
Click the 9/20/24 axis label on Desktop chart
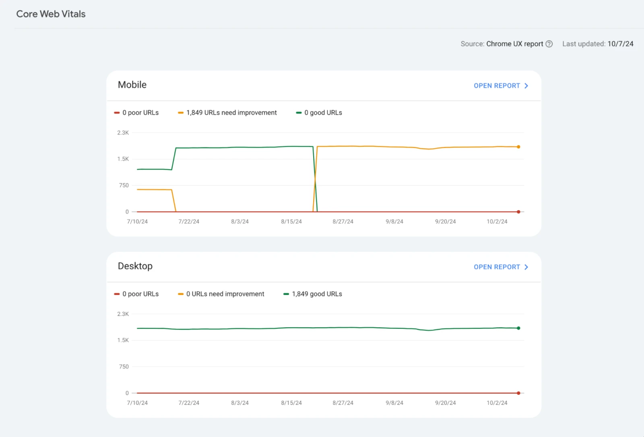tap(446, 403)
